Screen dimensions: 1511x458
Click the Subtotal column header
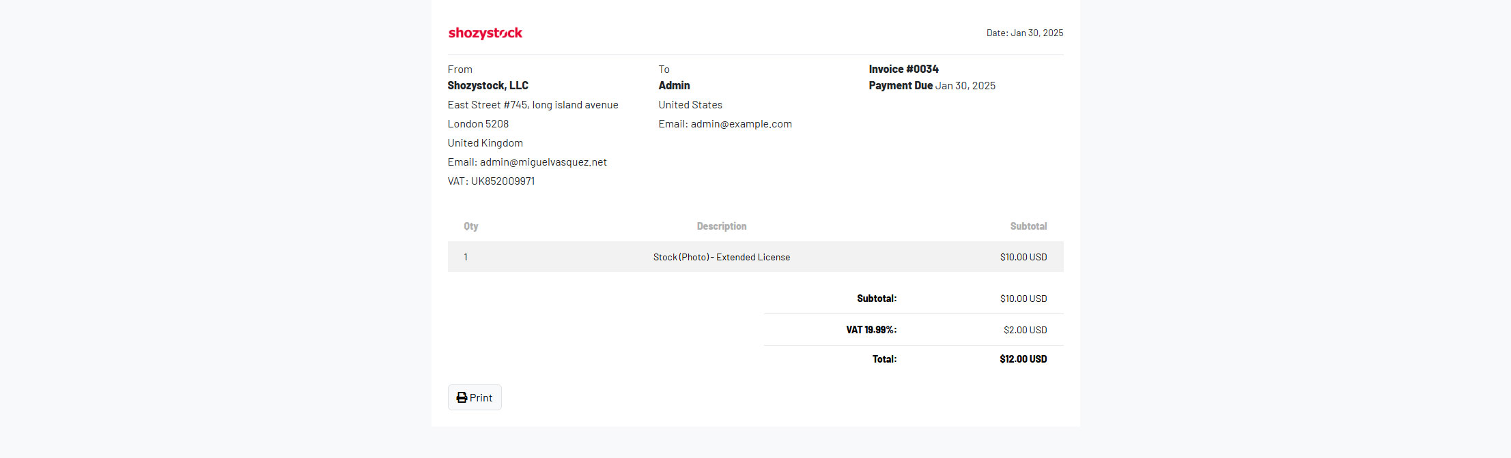coord(1028,226)
